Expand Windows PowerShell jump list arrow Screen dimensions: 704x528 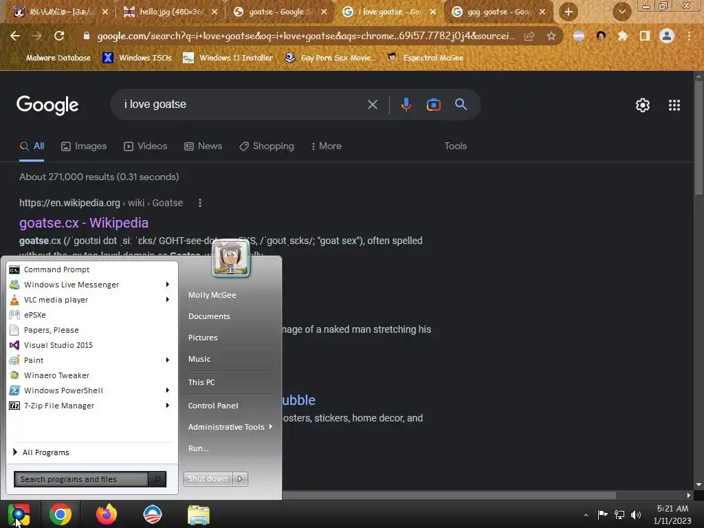(168, 390)
